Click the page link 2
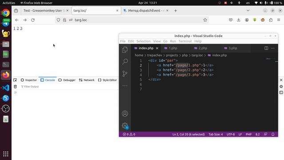This screenshot has width=284, height=160. [x=18, y=28]
